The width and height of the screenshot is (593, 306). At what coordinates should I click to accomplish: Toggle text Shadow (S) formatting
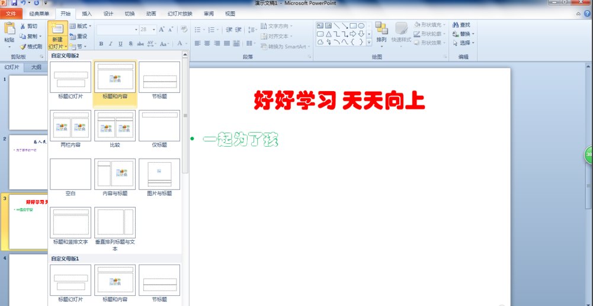(130, 44)
